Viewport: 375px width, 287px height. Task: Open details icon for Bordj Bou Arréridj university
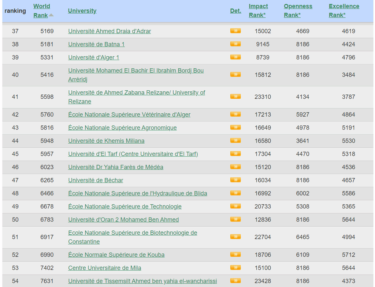tap(235, 75)
